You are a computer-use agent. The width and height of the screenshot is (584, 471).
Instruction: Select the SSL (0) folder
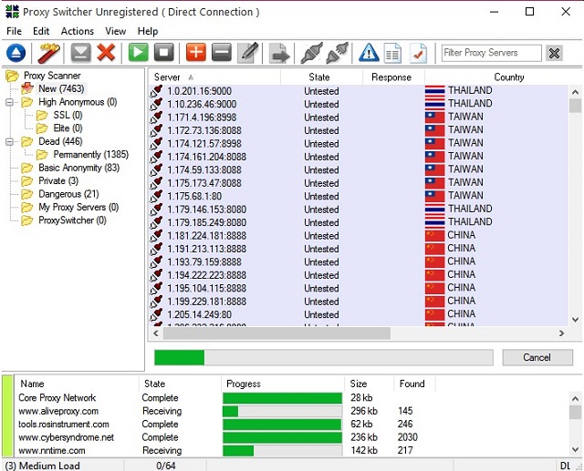[x=68, y=115]
